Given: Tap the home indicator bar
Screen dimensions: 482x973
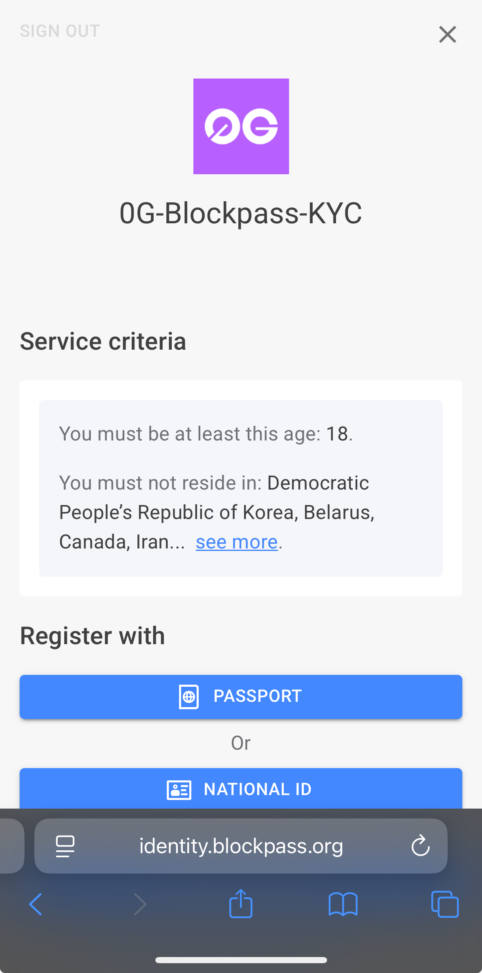Looking at the screenshot, I should click(241, 960).
